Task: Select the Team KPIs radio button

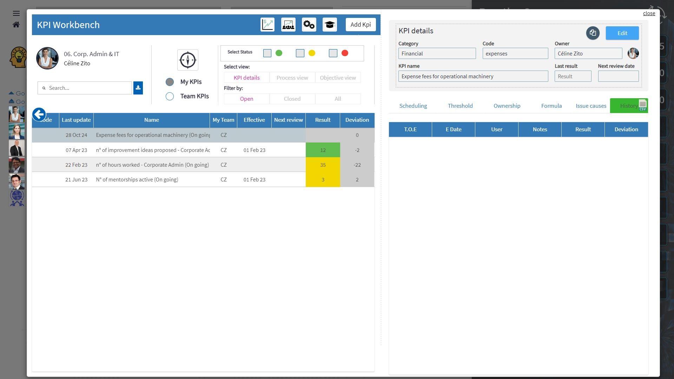Action: point(170,97)
